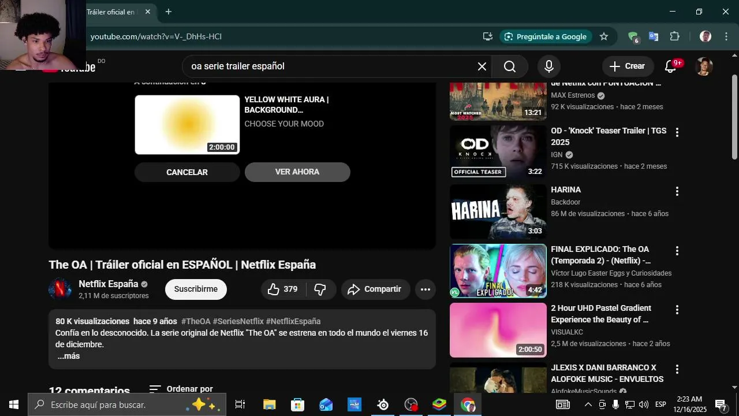
Task: Install the app via address bar icon
Action: tap(488, 36)
